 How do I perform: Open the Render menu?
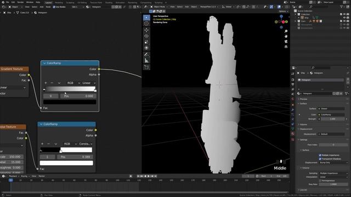[x=21, y=2]
